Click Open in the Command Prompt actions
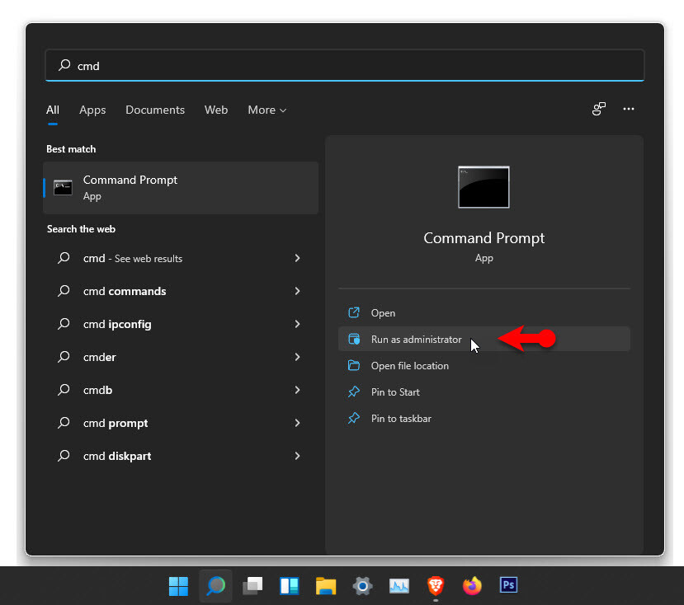This screenshot has height=605, width=684. 484,313
